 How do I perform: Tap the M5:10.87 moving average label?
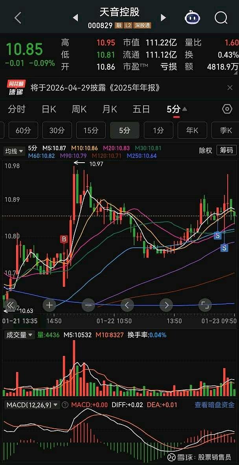pyautogui.click(x=54, y=148)
